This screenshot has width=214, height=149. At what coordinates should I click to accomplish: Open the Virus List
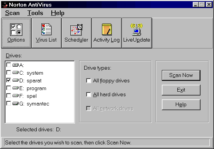click(x=46, y=33)
